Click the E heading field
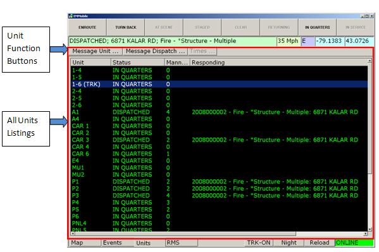Screen dimensions: 379x252 coord(308,41)
